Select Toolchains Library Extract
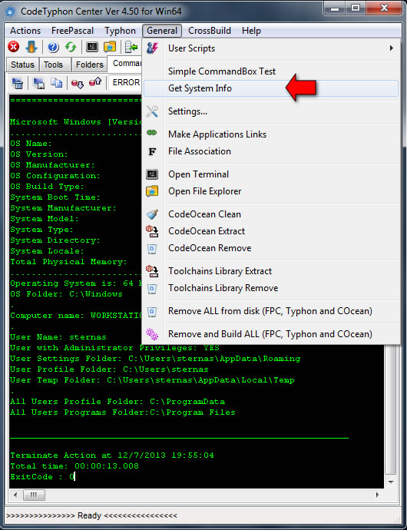This screenshot has width=407, height=530. coord(271,270)
